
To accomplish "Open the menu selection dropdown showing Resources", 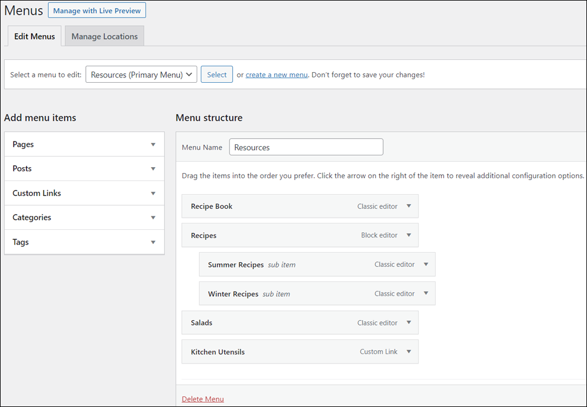I will click(x=141, y=74).
